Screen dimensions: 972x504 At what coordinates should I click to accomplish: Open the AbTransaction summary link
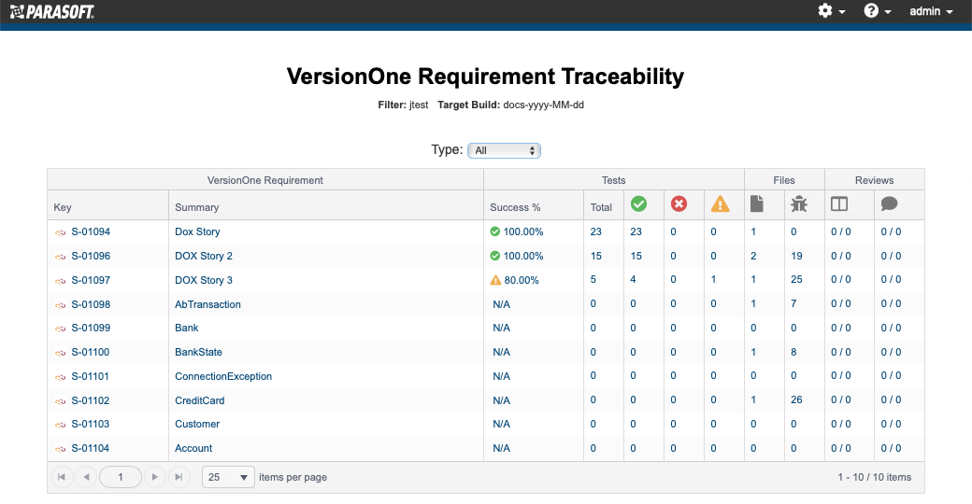coord(207,304)
